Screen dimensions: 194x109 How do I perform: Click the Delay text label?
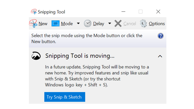[99, 24]
